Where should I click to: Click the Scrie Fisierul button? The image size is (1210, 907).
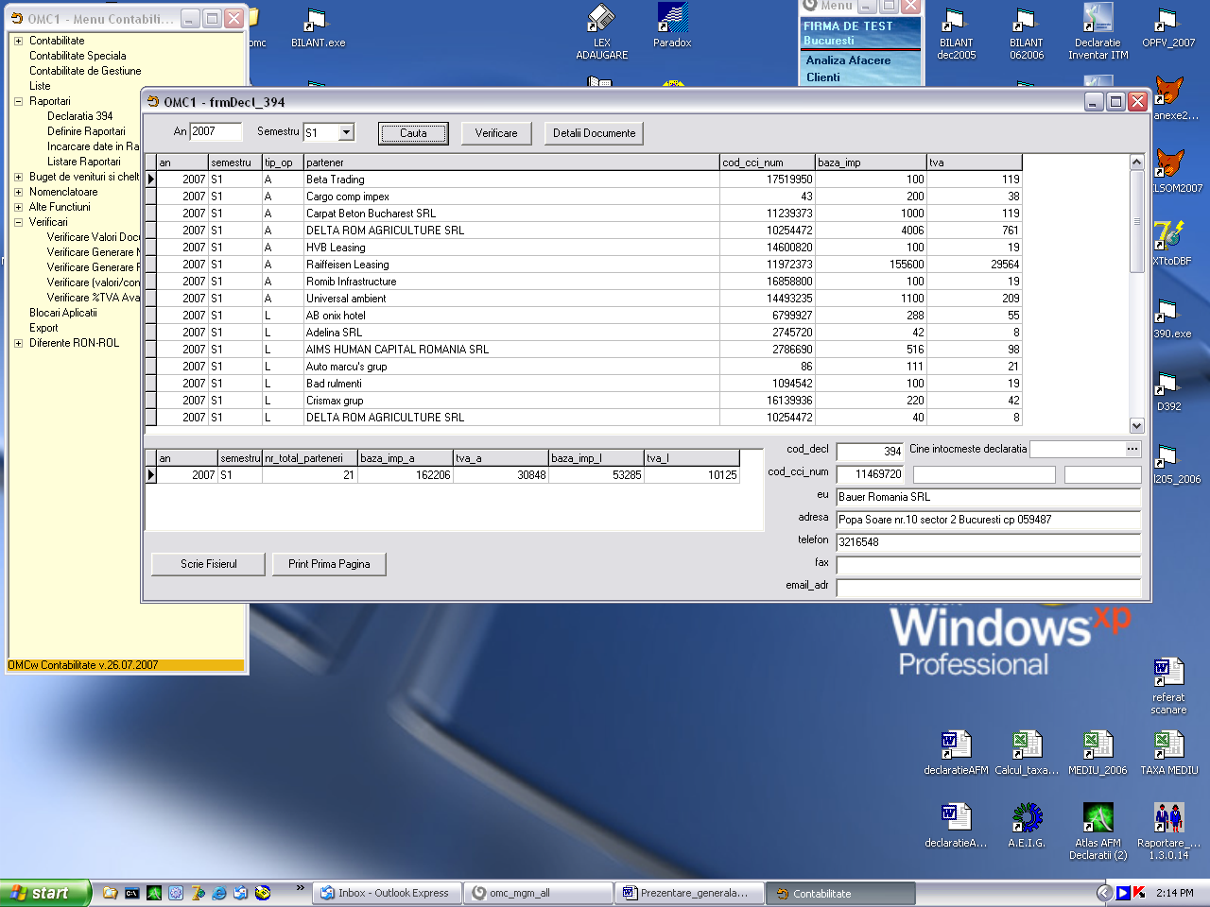(208, 564)
